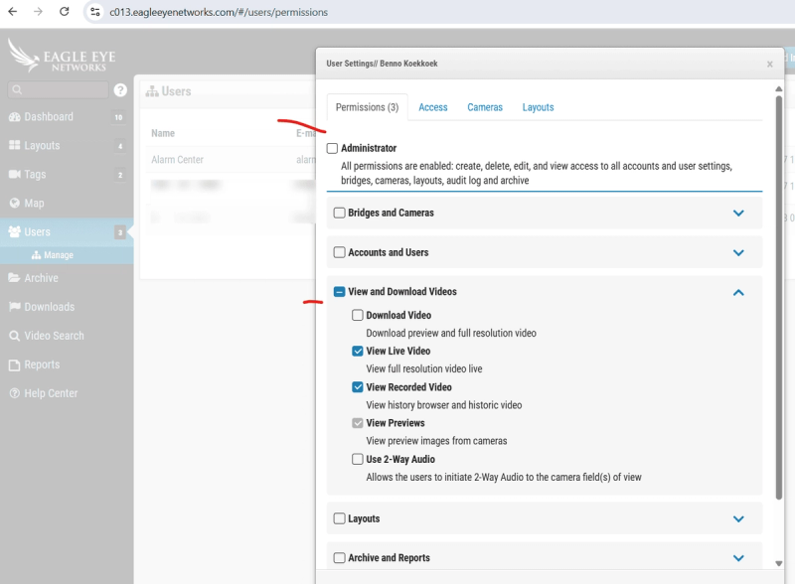Image resolution: width=795 pixels, height=584 pixels.
Task: Uncheck the View Recorded Video checkbox
Action: click(x=358, y=386)
